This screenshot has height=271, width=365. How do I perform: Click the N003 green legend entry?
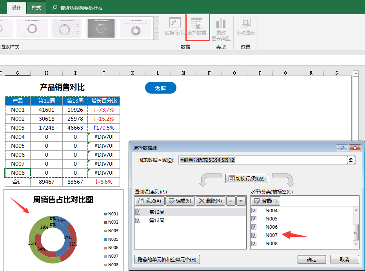pyautogui.click(x=111, y=231)
